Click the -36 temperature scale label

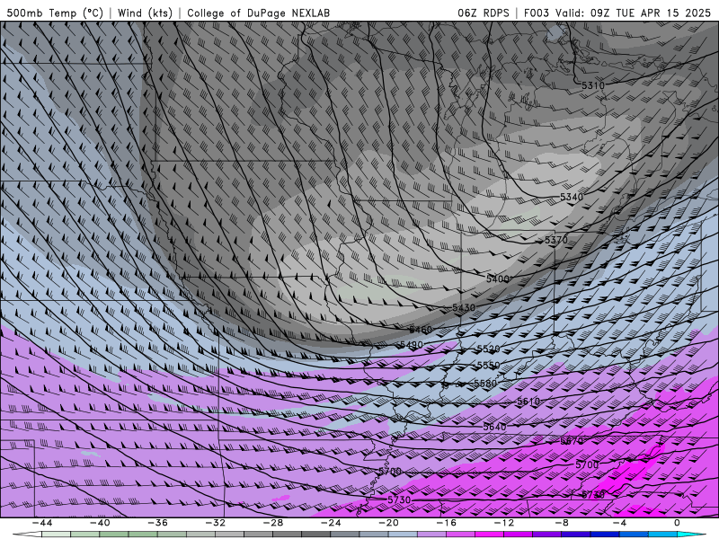(x=157, y=523)
